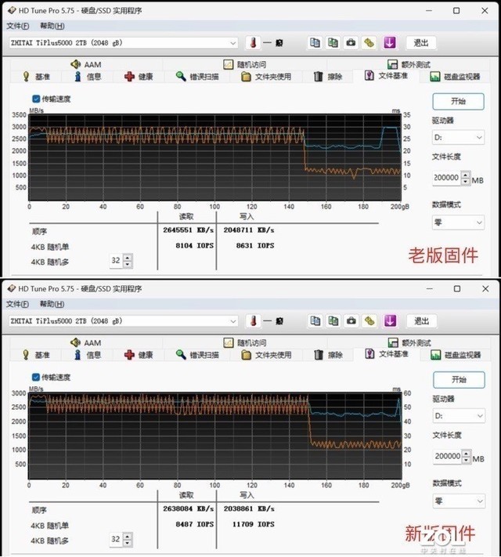Click the HD Tune Pro title icon in top window

pyautogui.click(x=12, y=11)
